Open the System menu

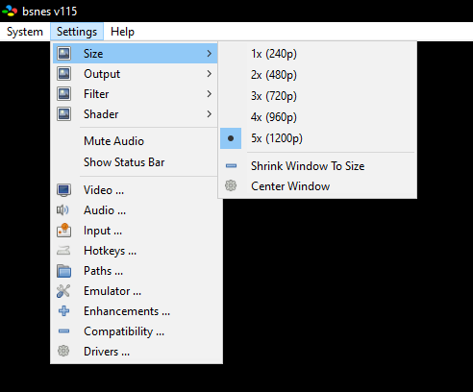[25, 32]
